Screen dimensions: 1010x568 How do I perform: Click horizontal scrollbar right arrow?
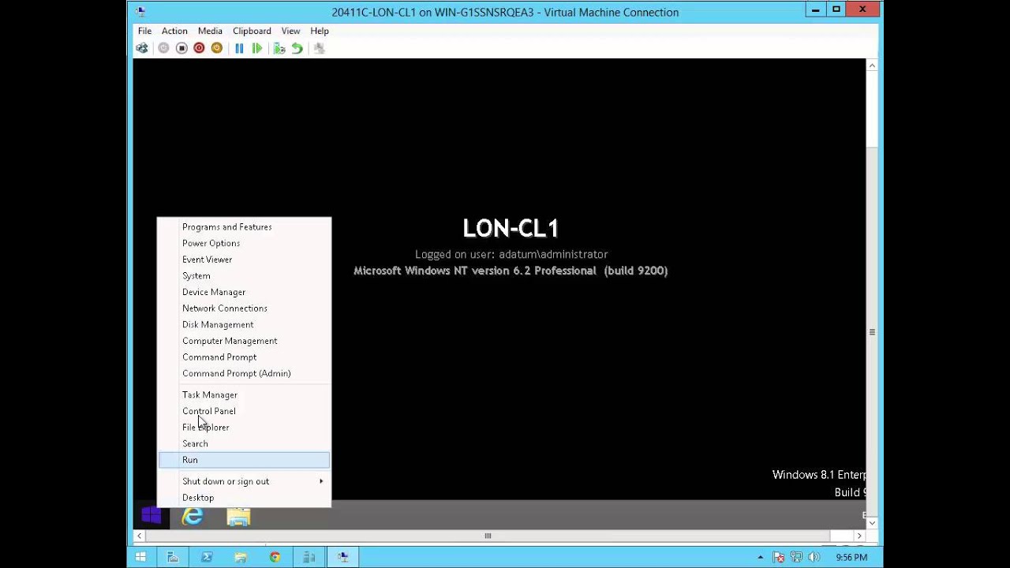click(859, 536)
